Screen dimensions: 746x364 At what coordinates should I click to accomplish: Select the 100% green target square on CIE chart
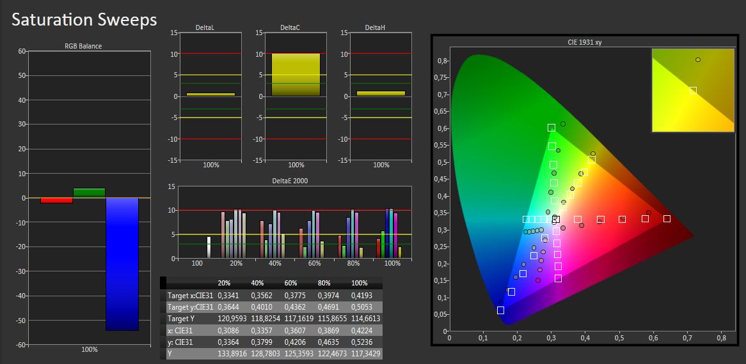(x=552, y=128)
